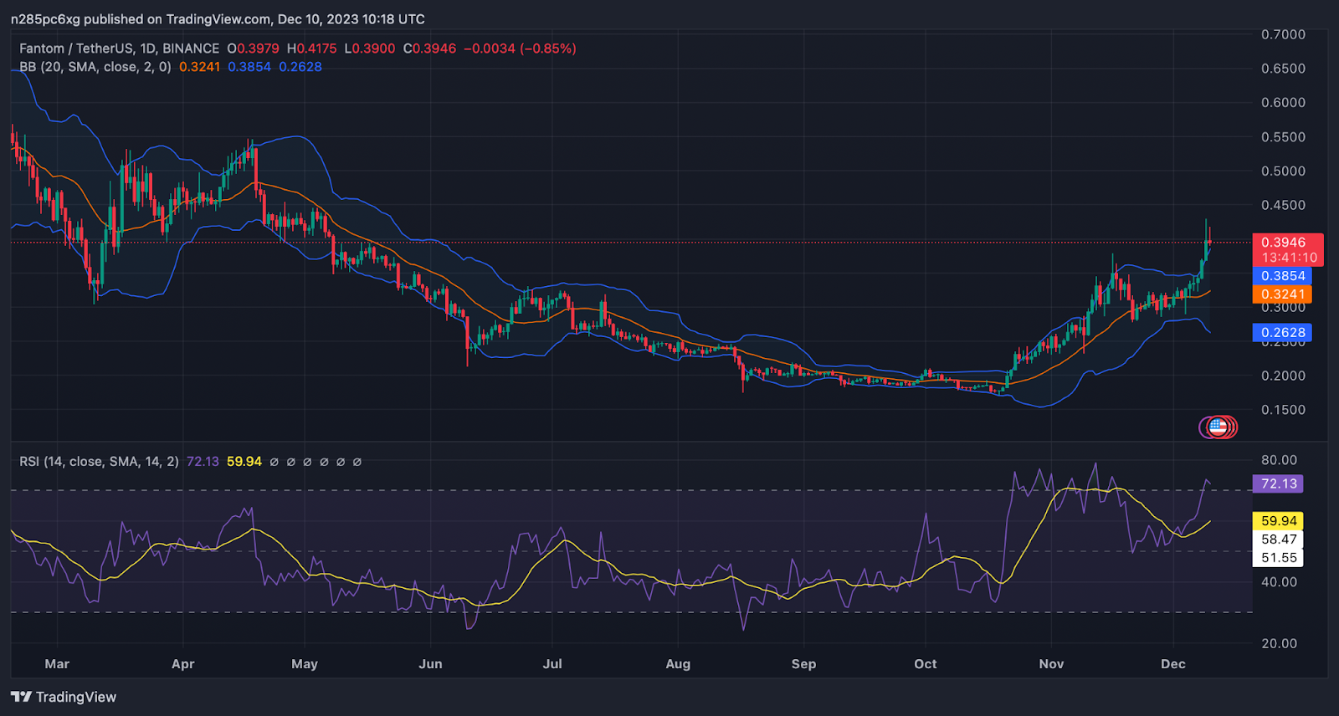Click the 80.00 RSI axis label
Viewport: 1339px width, 716px height.
(1279, 460)
